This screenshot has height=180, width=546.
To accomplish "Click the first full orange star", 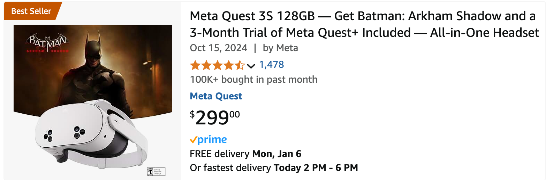I will 195,65.
